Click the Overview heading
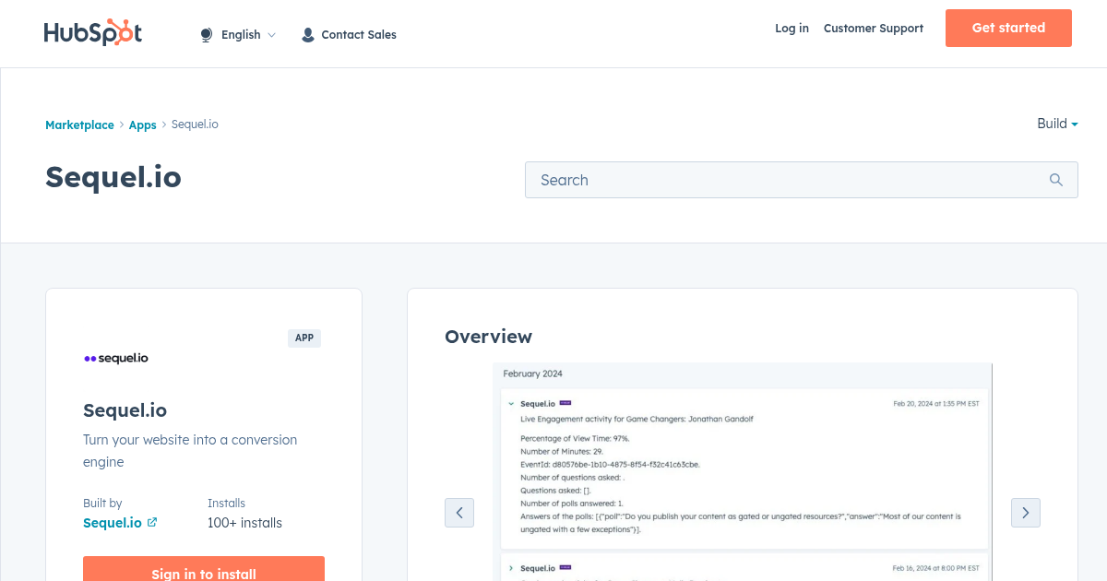The image size is (1107, 581). tap(488, 337)
